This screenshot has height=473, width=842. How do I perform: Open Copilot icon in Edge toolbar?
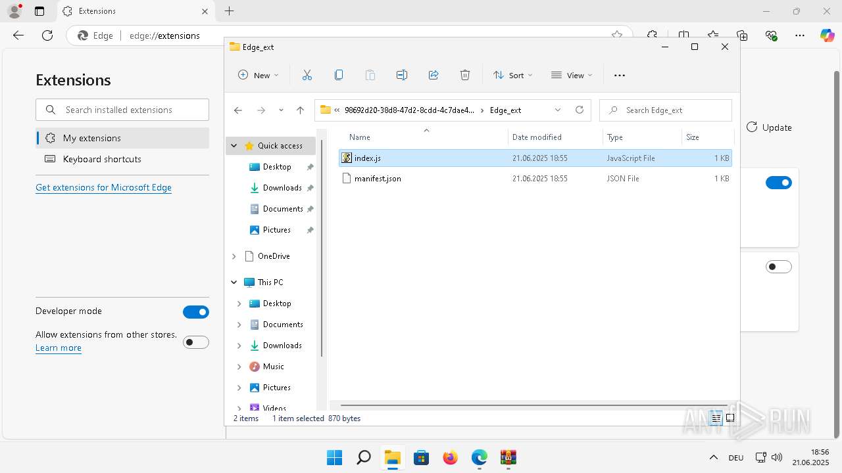pos(827,35)
